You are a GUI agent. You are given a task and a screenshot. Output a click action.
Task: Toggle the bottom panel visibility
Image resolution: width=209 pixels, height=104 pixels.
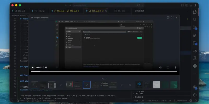coord(191,5)
